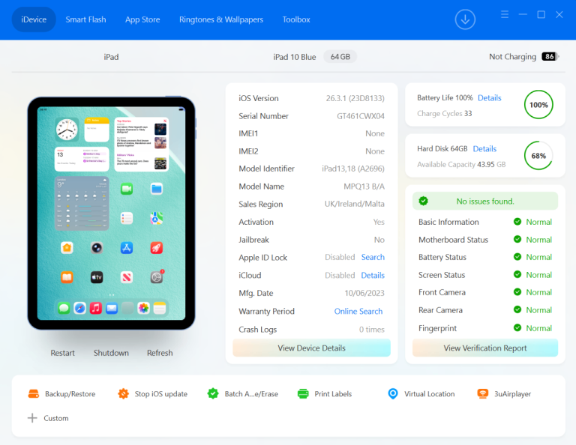Open the App Store tab
The height and width of the screenshot is (445, 576).
pyautogui.click(x=142, y=19)
